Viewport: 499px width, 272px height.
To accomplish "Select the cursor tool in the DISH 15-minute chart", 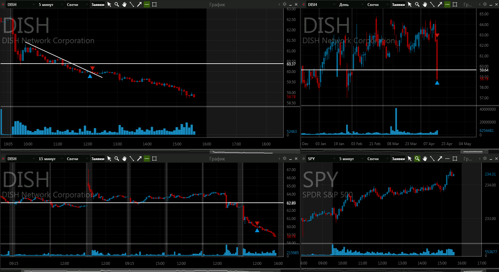I will point(109,159).
